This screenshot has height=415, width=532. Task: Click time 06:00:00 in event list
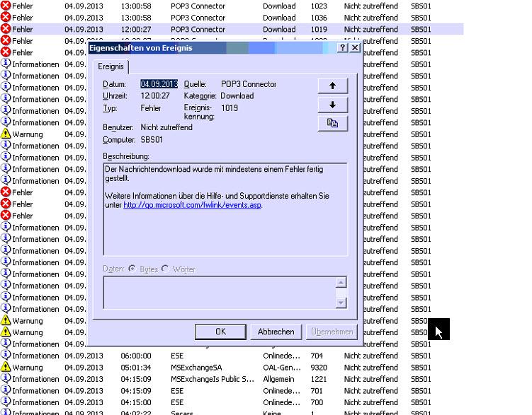click(136, 356)
